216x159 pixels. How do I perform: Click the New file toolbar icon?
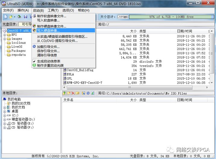coord(5,17)
